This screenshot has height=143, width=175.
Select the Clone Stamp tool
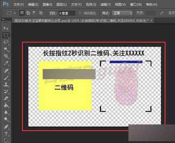coord(6,84)
